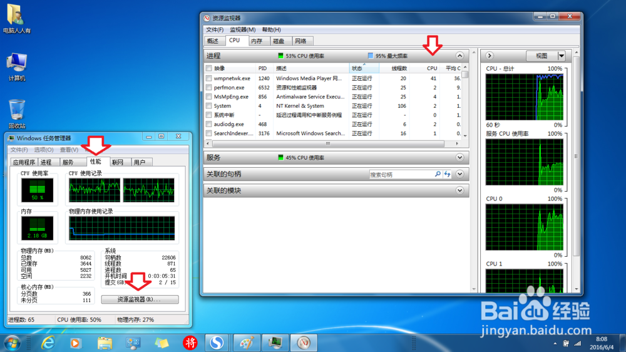Click the Task Manager title bar icon
The width and height of the screenshot is (626, 352).
coord(11,138)
